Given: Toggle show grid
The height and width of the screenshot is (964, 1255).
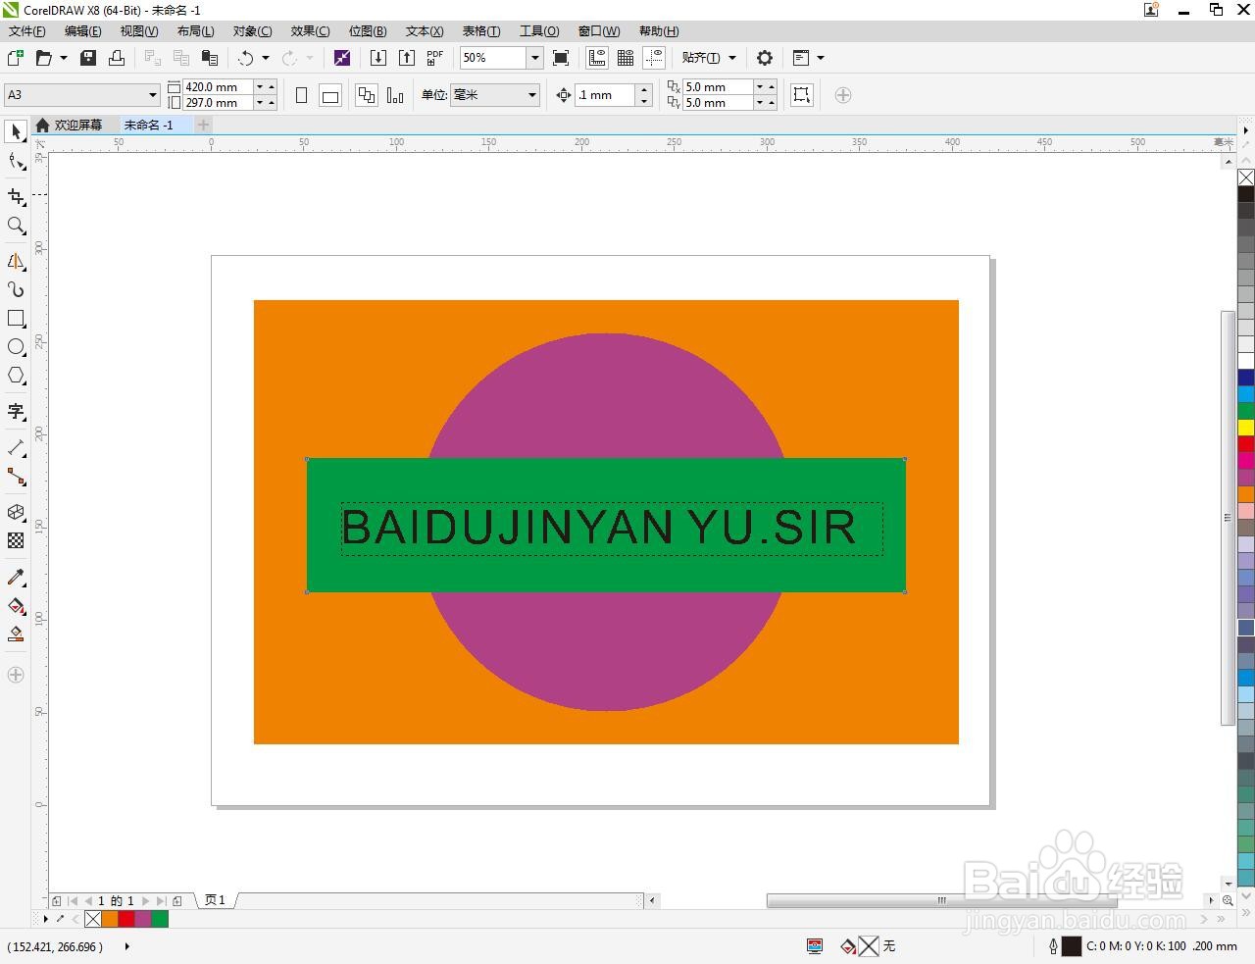Looking at the screenshot, I should (x=626, y=58).
